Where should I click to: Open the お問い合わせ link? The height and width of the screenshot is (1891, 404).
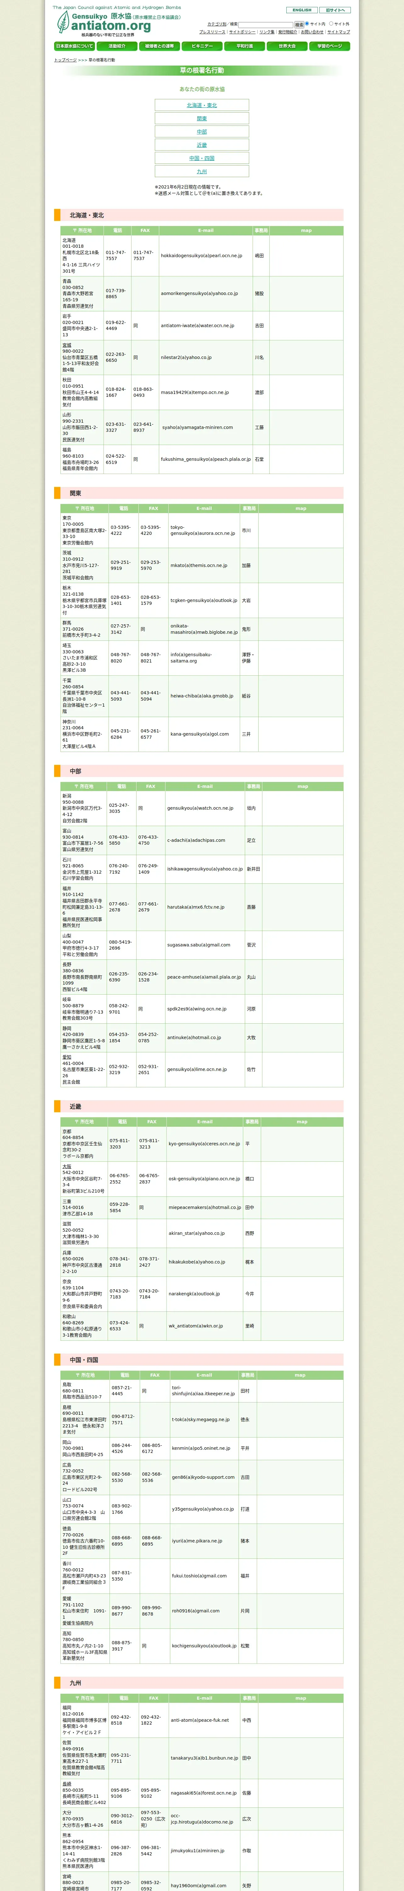[312, 32]
